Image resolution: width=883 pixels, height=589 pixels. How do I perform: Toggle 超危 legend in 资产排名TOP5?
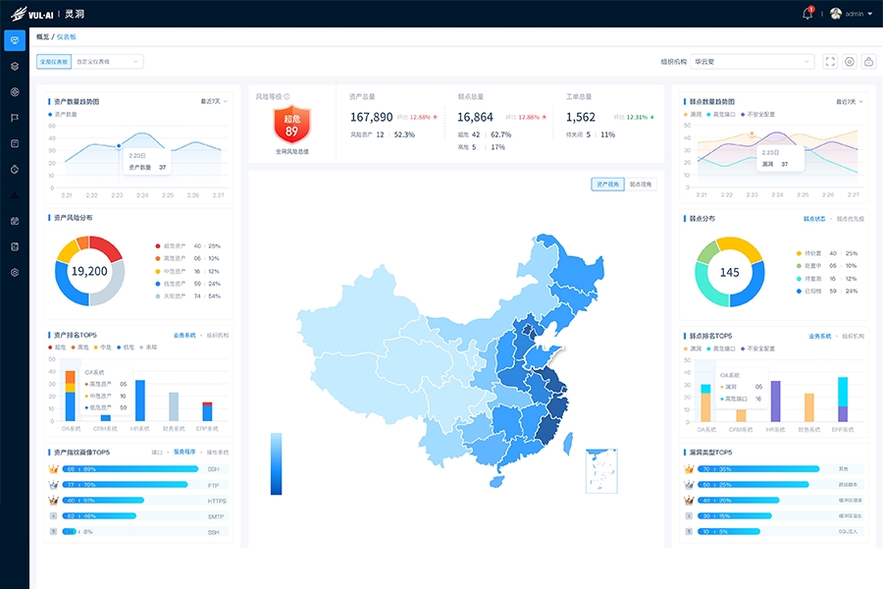[57, 348]
